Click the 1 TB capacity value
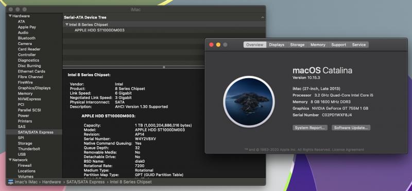 coord(163,125)
